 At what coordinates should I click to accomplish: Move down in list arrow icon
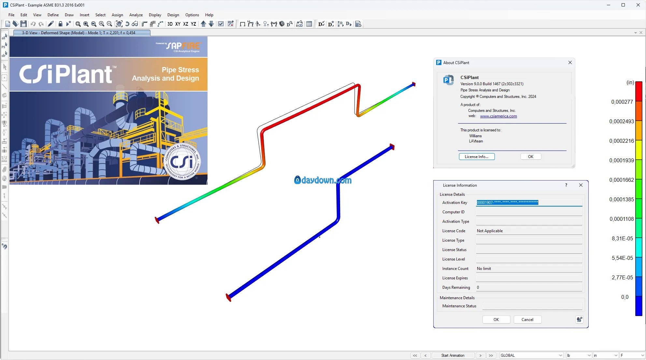point(211,24)
